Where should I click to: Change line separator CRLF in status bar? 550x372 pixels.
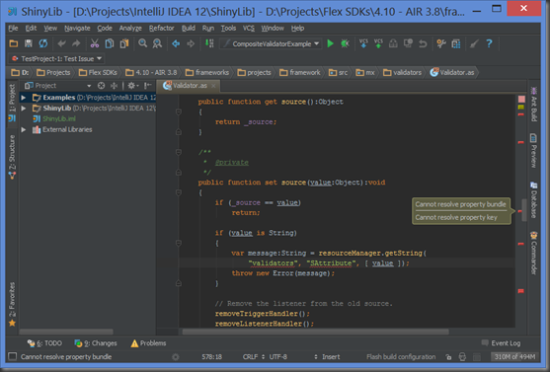[x=253, y=357]
